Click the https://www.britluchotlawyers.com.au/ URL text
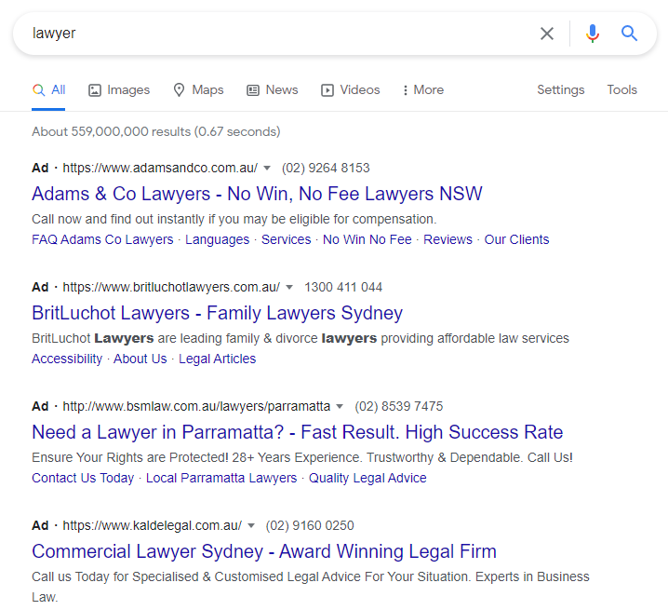The image size is (668, 610). click(x=171, y=287)
